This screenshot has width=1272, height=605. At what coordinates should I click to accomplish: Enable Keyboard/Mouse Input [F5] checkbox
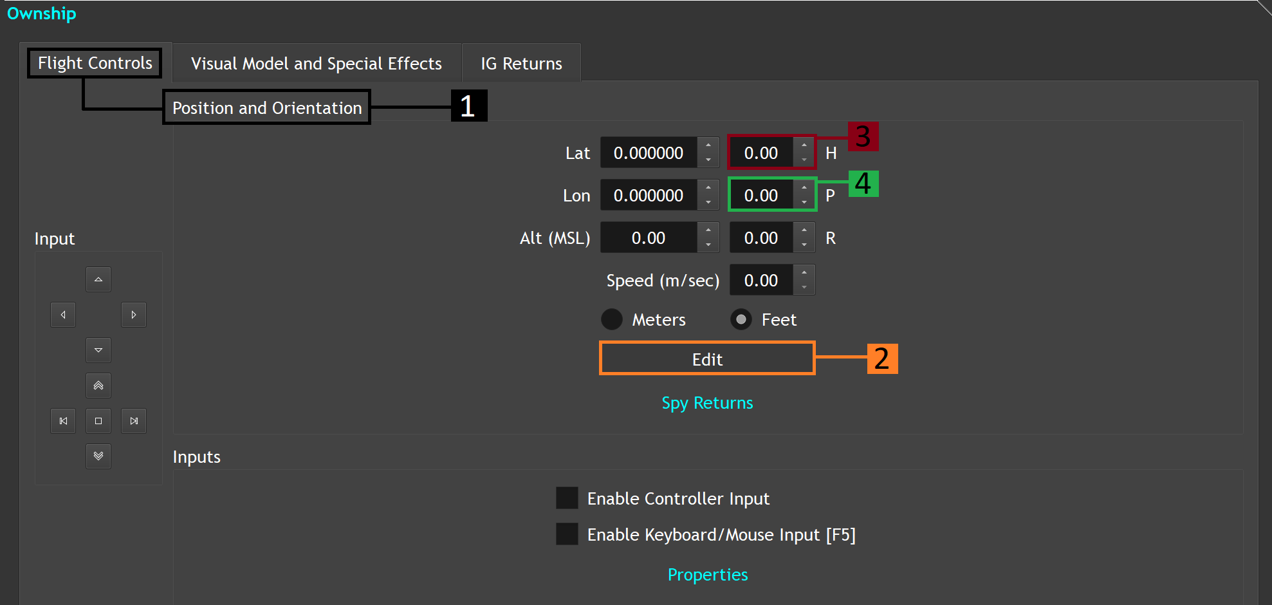567,534
